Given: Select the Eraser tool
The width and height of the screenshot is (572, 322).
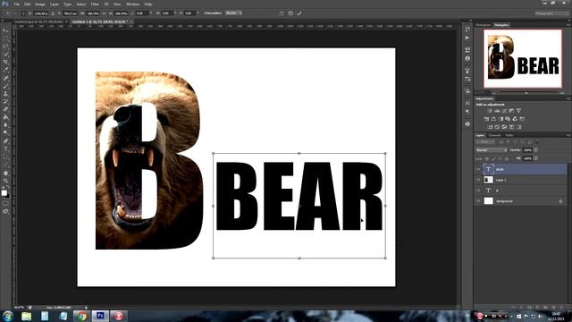Looking at the screenshot, I should (x=5, y=109).
